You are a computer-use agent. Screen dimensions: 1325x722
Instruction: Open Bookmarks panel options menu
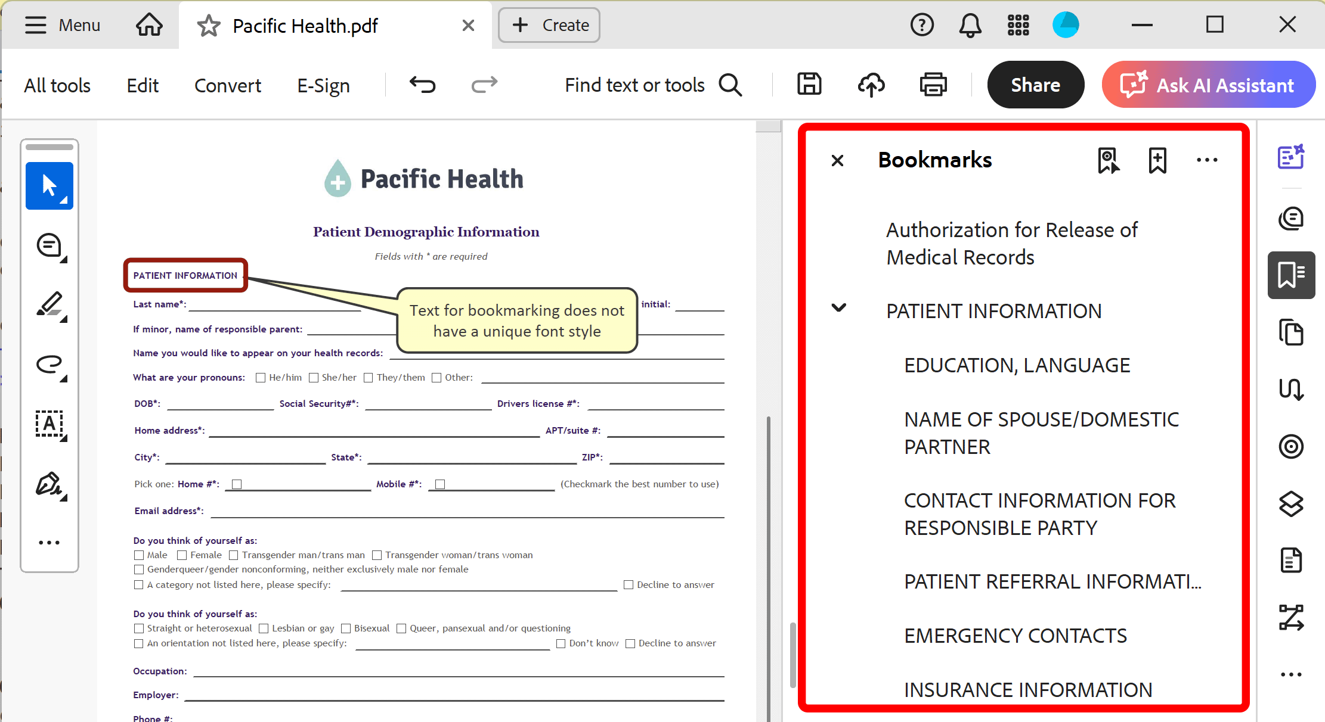point(1207,160)
